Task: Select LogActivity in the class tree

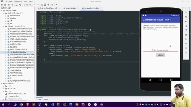Action: tap(15, 70)
